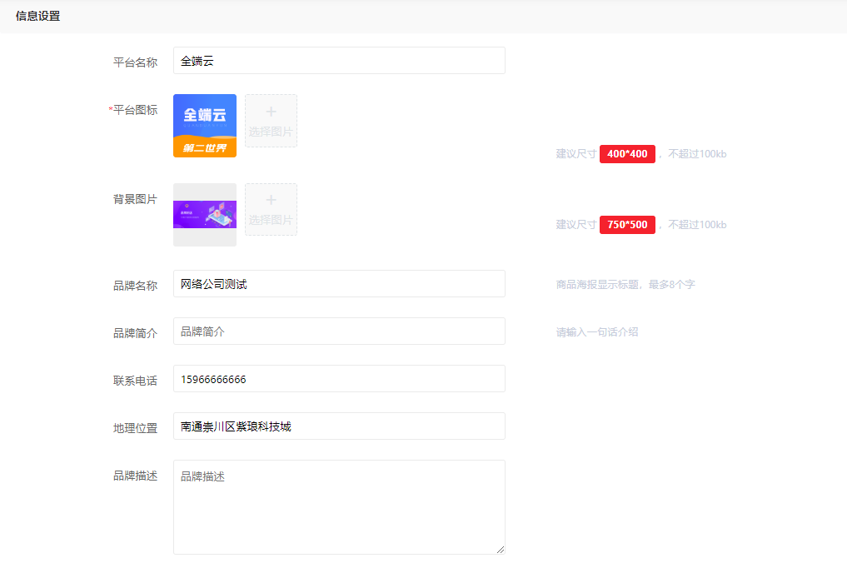The width and height of the screenshot is (847, 568).
Task: Click the 请输入一句话介绍 hint text
Action: [x=597, y=332]
